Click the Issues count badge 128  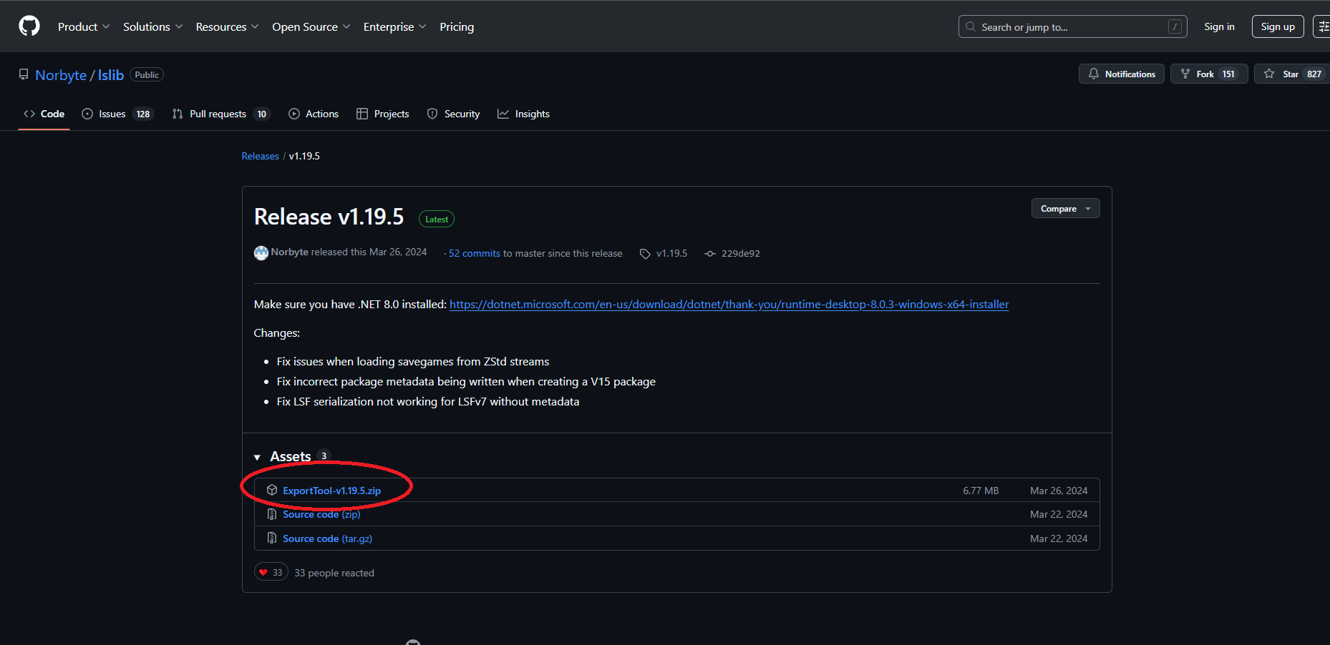(x=143, y=114)
